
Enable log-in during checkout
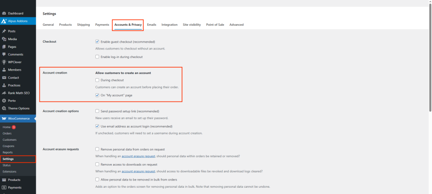point(97,57)
